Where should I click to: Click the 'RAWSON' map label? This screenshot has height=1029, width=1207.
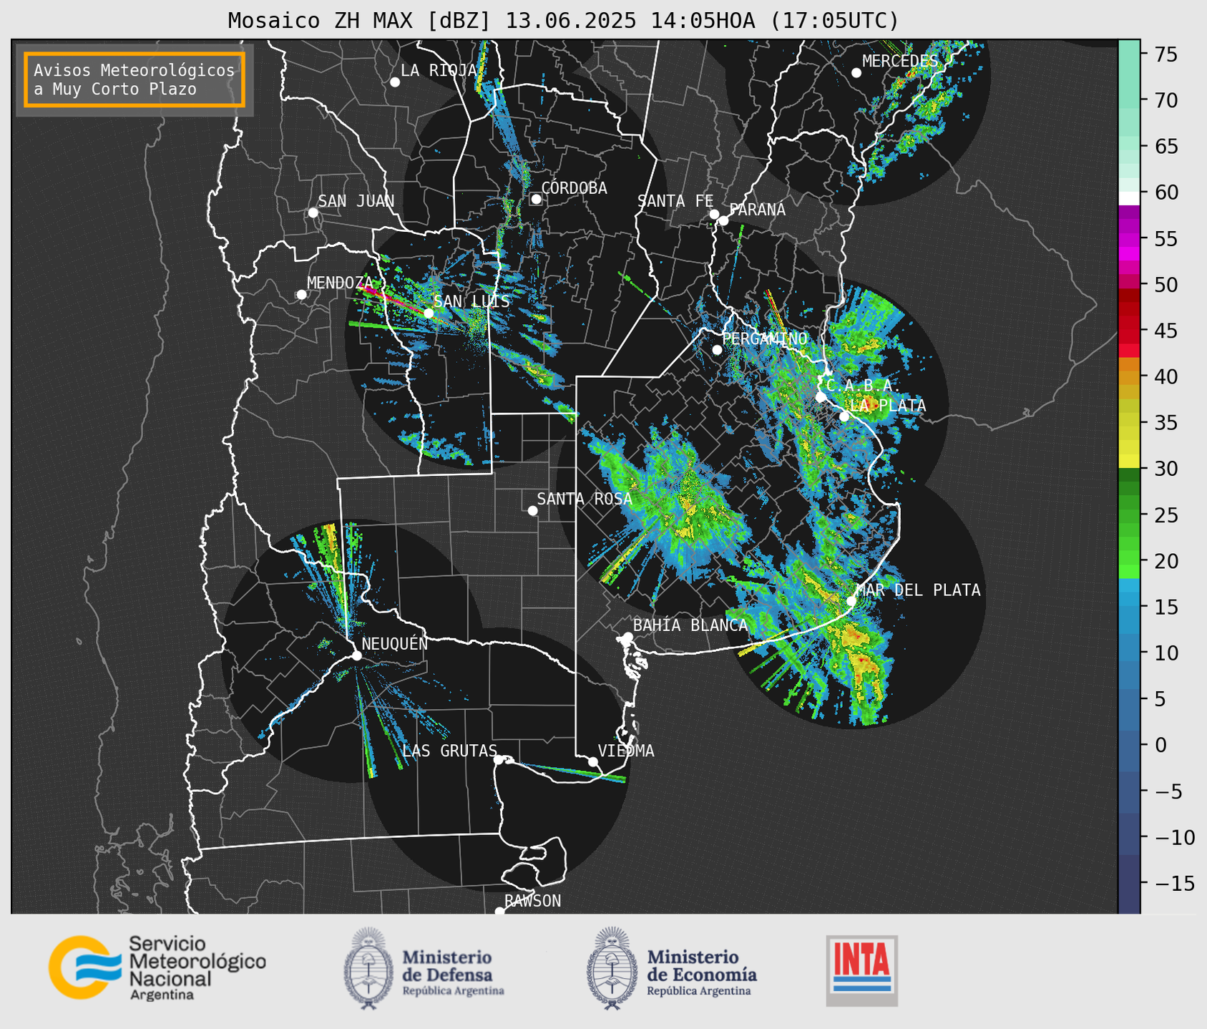pos(533,901)
